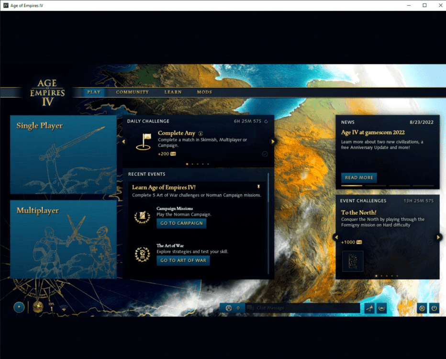Click the Art of War laurel icon

(142, 254)
